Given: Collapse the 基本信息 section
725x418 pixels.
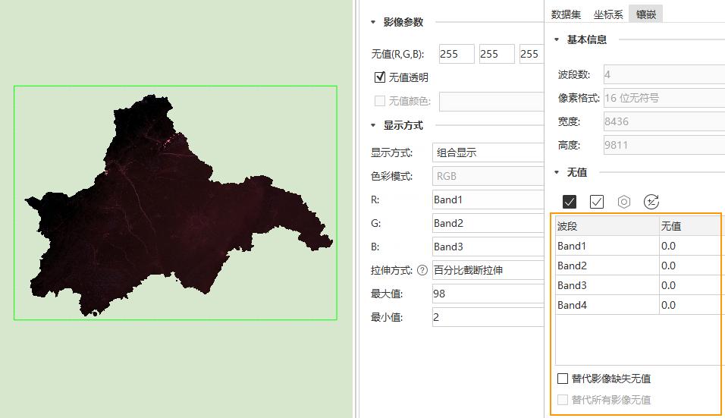Looking at the screenshot, I should click(x=557, y=40).
